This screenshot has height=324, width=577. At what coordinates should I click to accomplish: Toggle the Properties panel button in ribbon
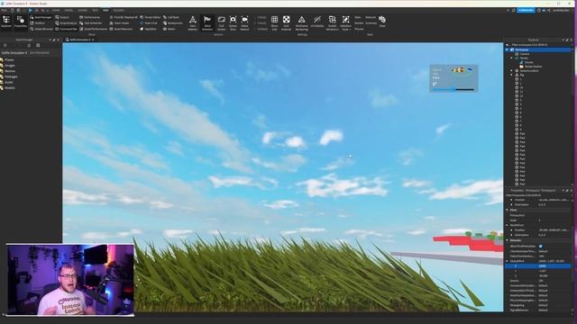[x=20, y=22]
